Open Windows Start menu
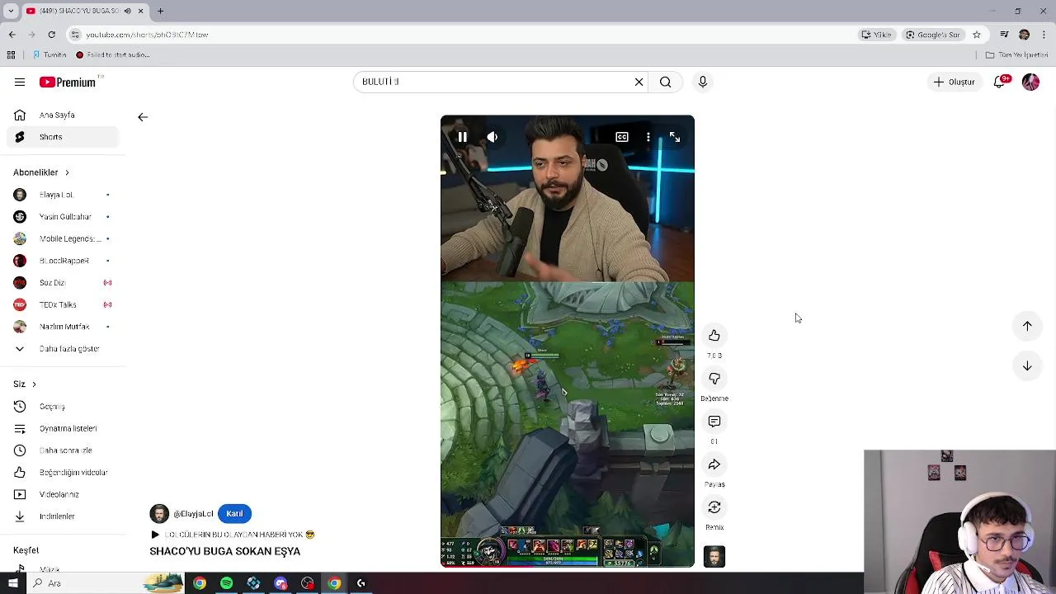Image resolution: width=1056 pixels, height=594 pixels. (x=13, y=583)
